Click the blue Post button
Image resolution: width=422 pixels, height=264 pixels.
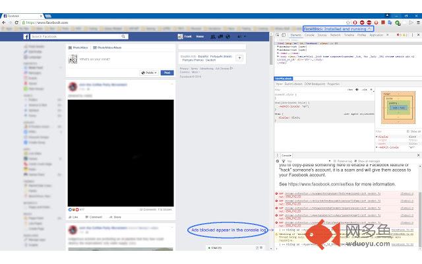coord(167,73)
